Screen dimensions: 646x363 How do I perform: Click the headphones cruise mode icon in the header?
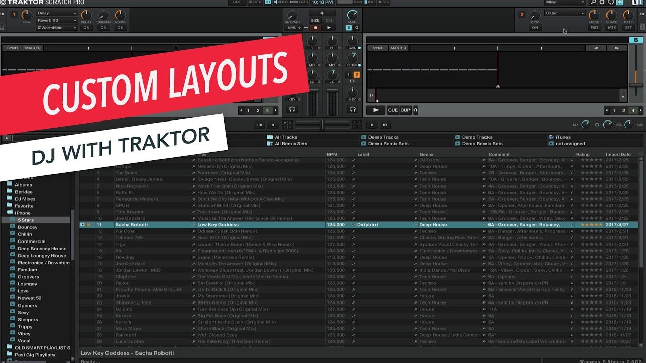tap(611, 3)
